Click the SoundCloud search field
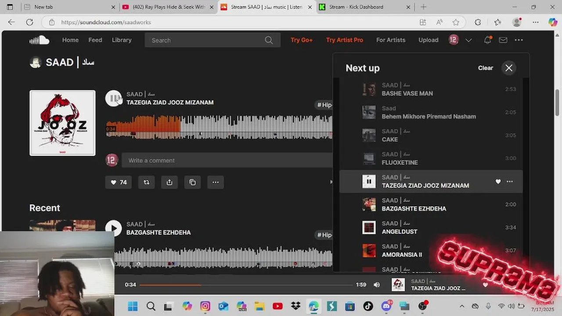The width and height of the screenshot is (562, 316). click(x=213, y=40)
